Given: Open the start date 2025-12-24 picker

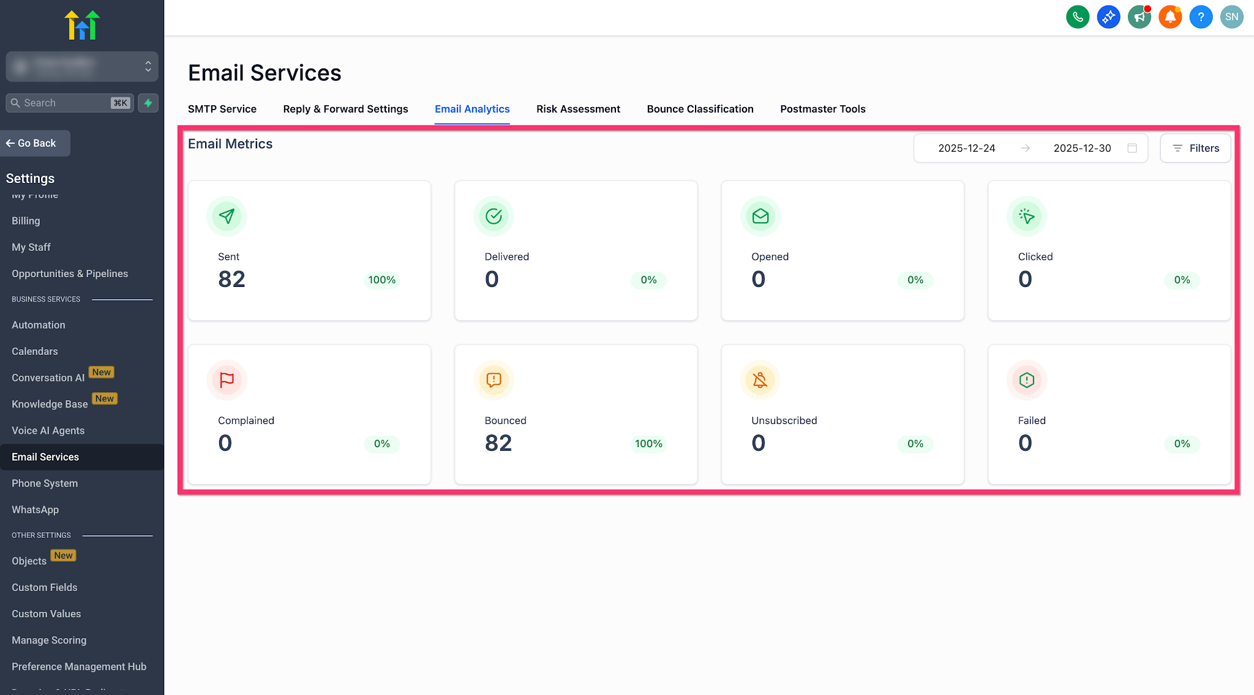Looking at the screenshot, I should click(966, 148).
